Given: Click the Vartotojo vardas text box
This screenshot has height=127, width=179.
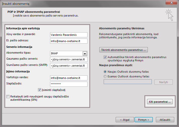Looking at the screenshot, I should click(69, 78).
